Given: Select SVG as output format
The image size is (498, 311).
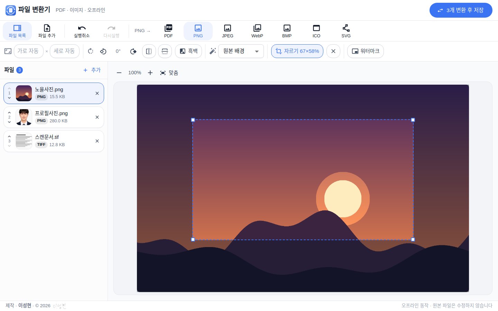Looking at the screenshot, I should 346,31.
